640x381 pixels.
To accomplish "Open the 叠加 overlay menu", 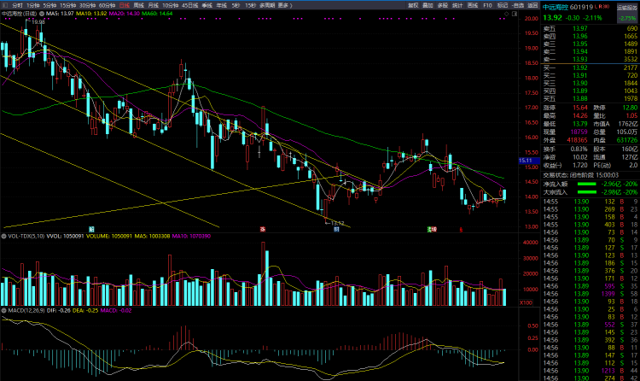I will pyautogui.click(x=428, y=5).
